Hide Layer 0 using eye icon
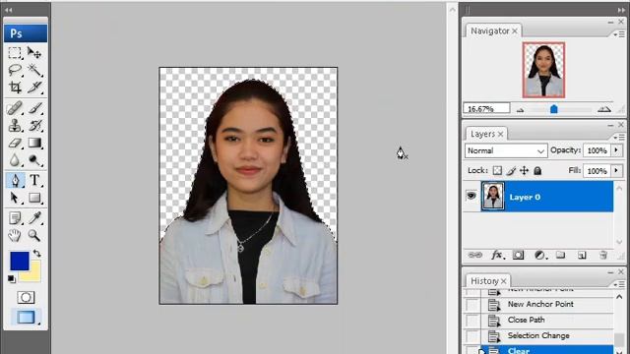 click(471, 196)
